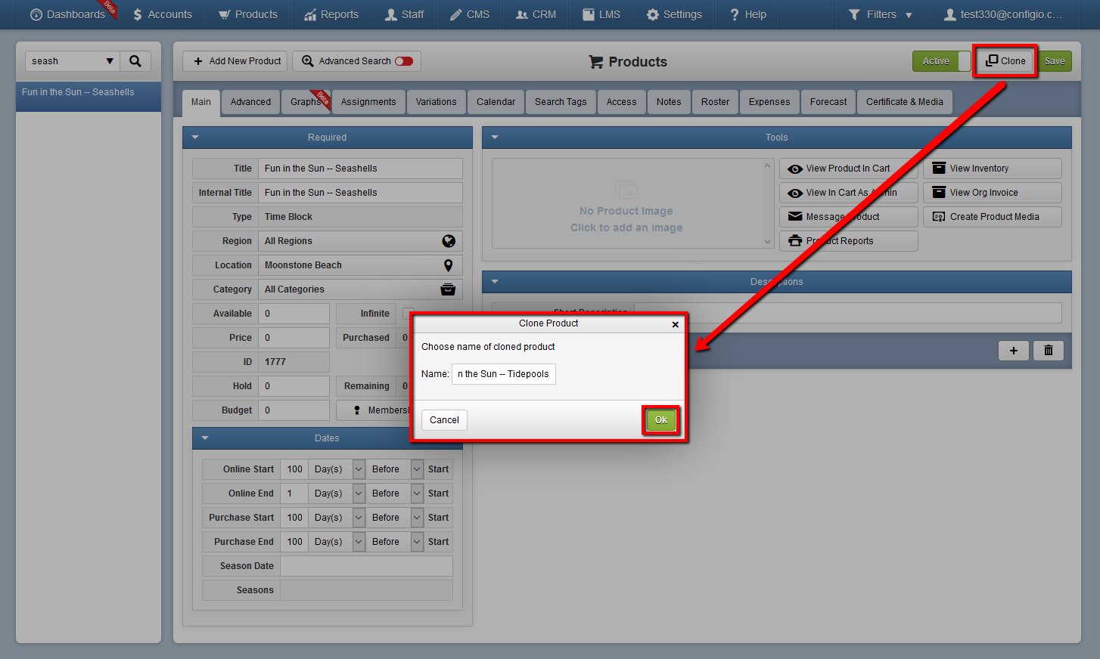Image resolution: width=1100 pixels, height=659 pixels.
Task: Switch to the Advanced tab
Action: click(x=250, y=102)
